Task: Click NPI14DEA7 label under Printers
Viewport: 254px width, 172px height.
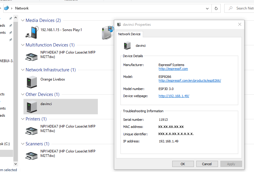Action: coord(68,128)
